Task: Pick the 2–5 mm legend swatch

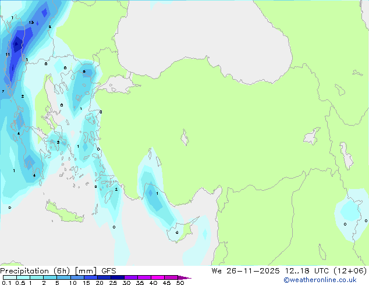Action: (x=50, y=277)
